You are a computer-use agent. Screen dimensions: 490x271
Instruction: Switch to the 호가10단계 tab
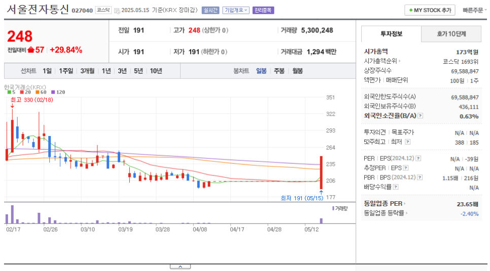[x=451, y=34]
